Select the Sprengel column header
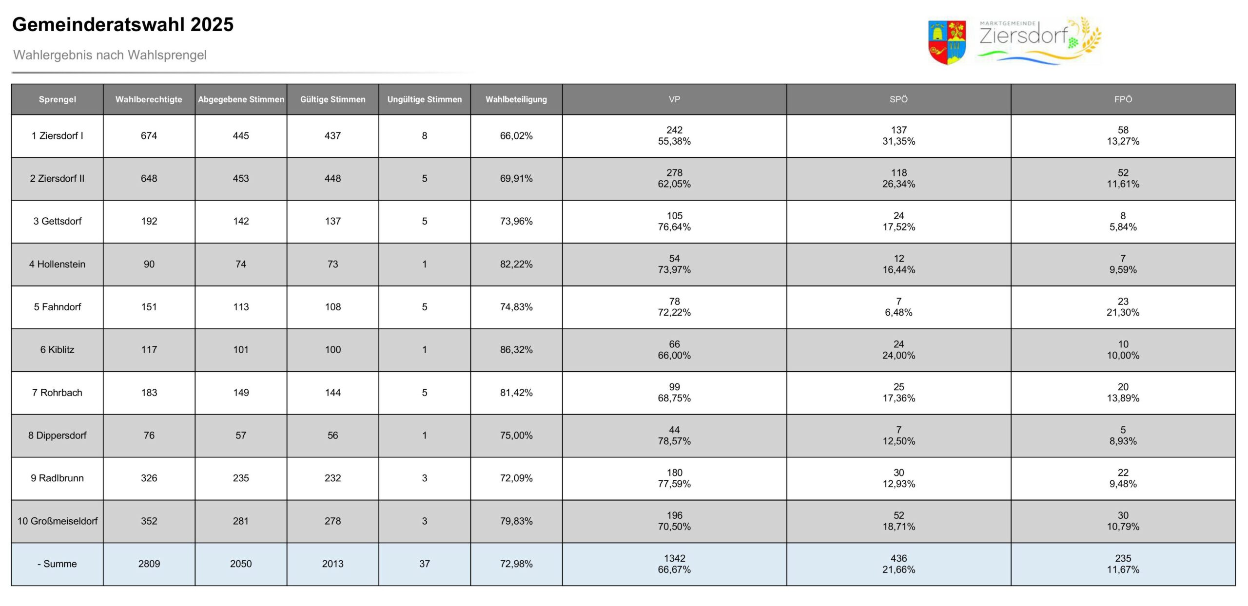The image size is (1248, 606). [58, 99]
